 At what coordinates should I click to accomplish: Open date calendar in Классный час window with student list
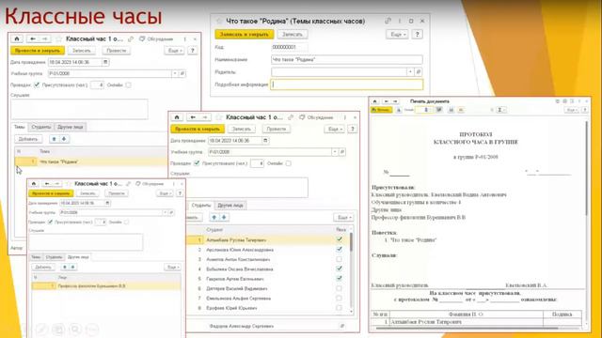(265, 141)
